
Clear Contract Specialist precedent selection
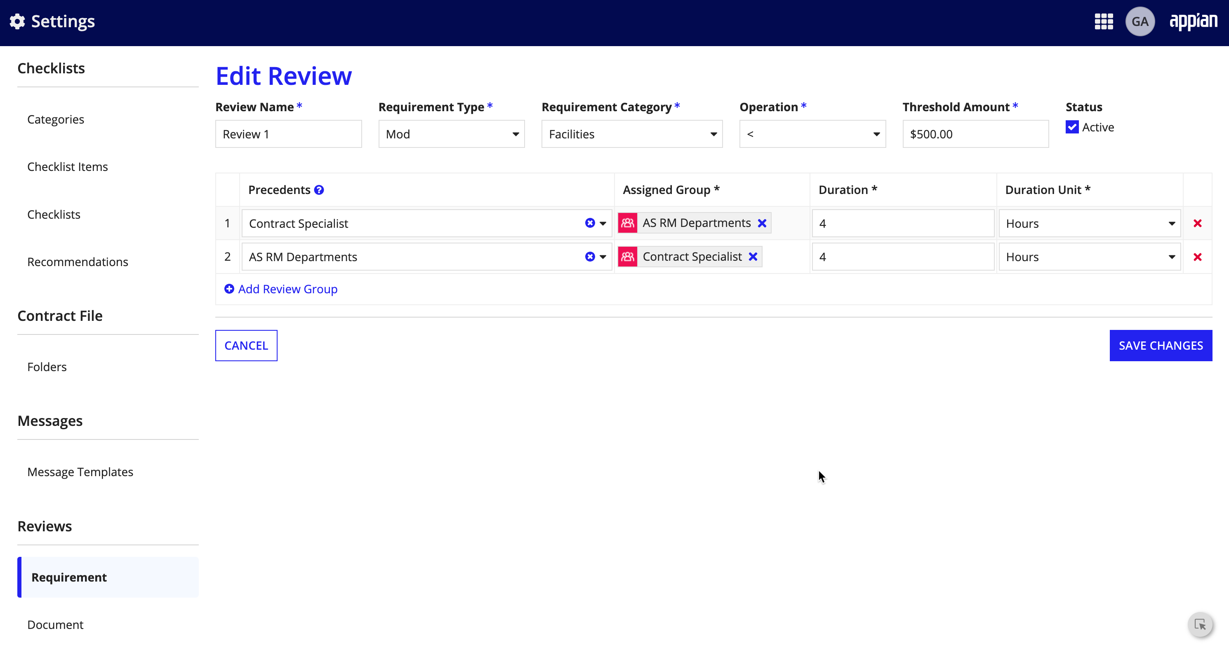click(590, 223)
